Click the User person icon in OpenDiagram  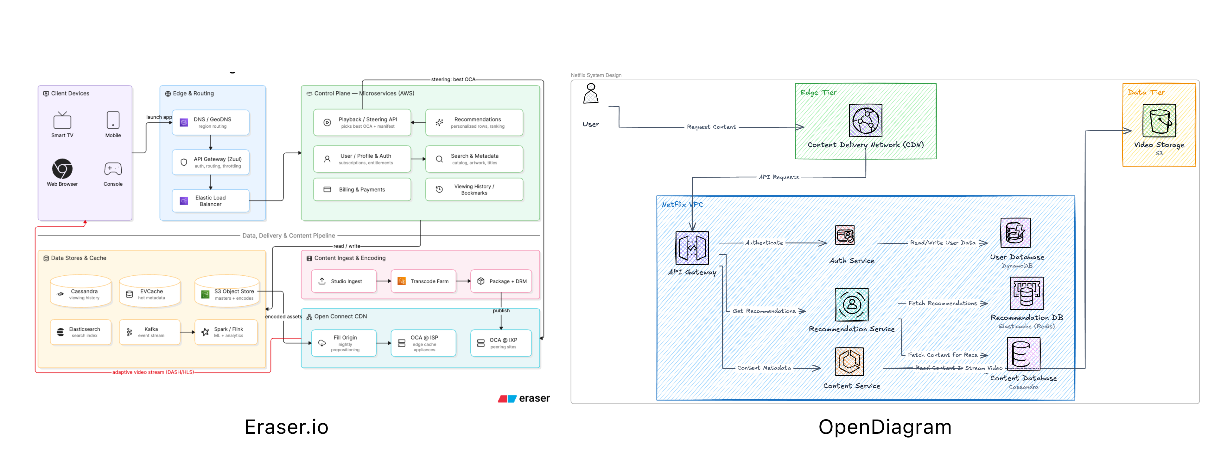[591, 93]
